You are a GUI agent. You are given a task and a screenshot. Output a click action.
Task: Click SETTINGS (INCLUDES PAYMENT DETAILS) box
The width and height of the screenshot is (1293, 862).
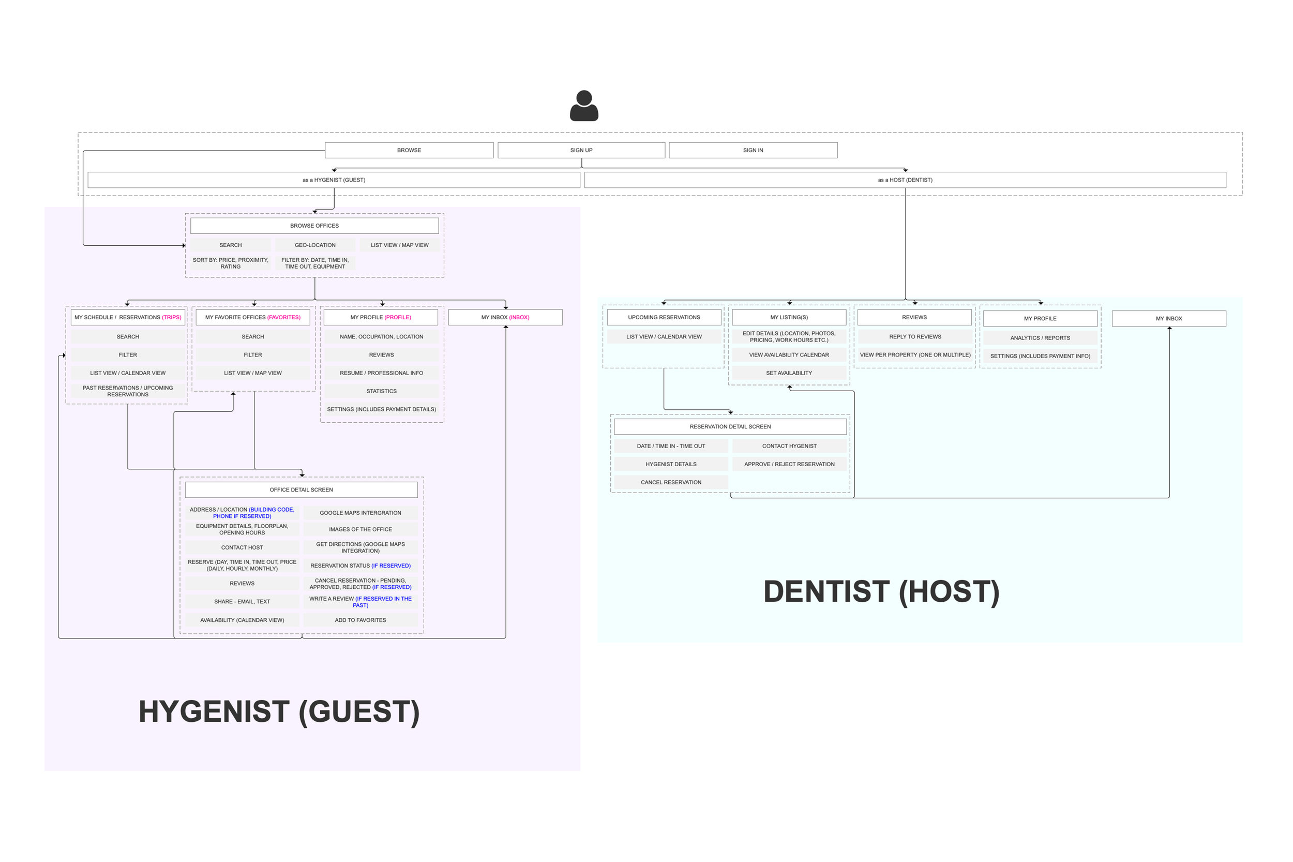click(381, 410)
